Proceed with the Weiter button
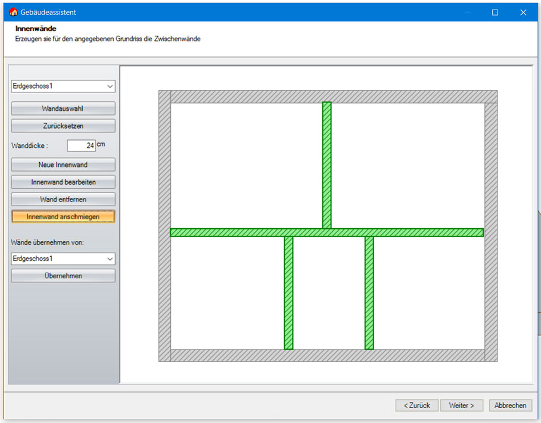The width and height of the screenshot is (541, 423). coord(461,405)
